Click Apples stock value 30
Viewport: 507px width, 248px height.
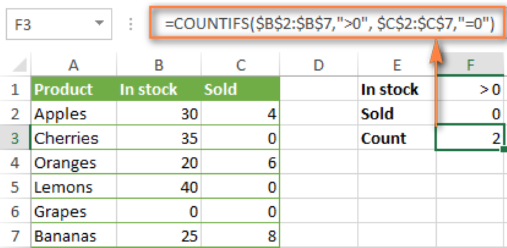point(159,113)
